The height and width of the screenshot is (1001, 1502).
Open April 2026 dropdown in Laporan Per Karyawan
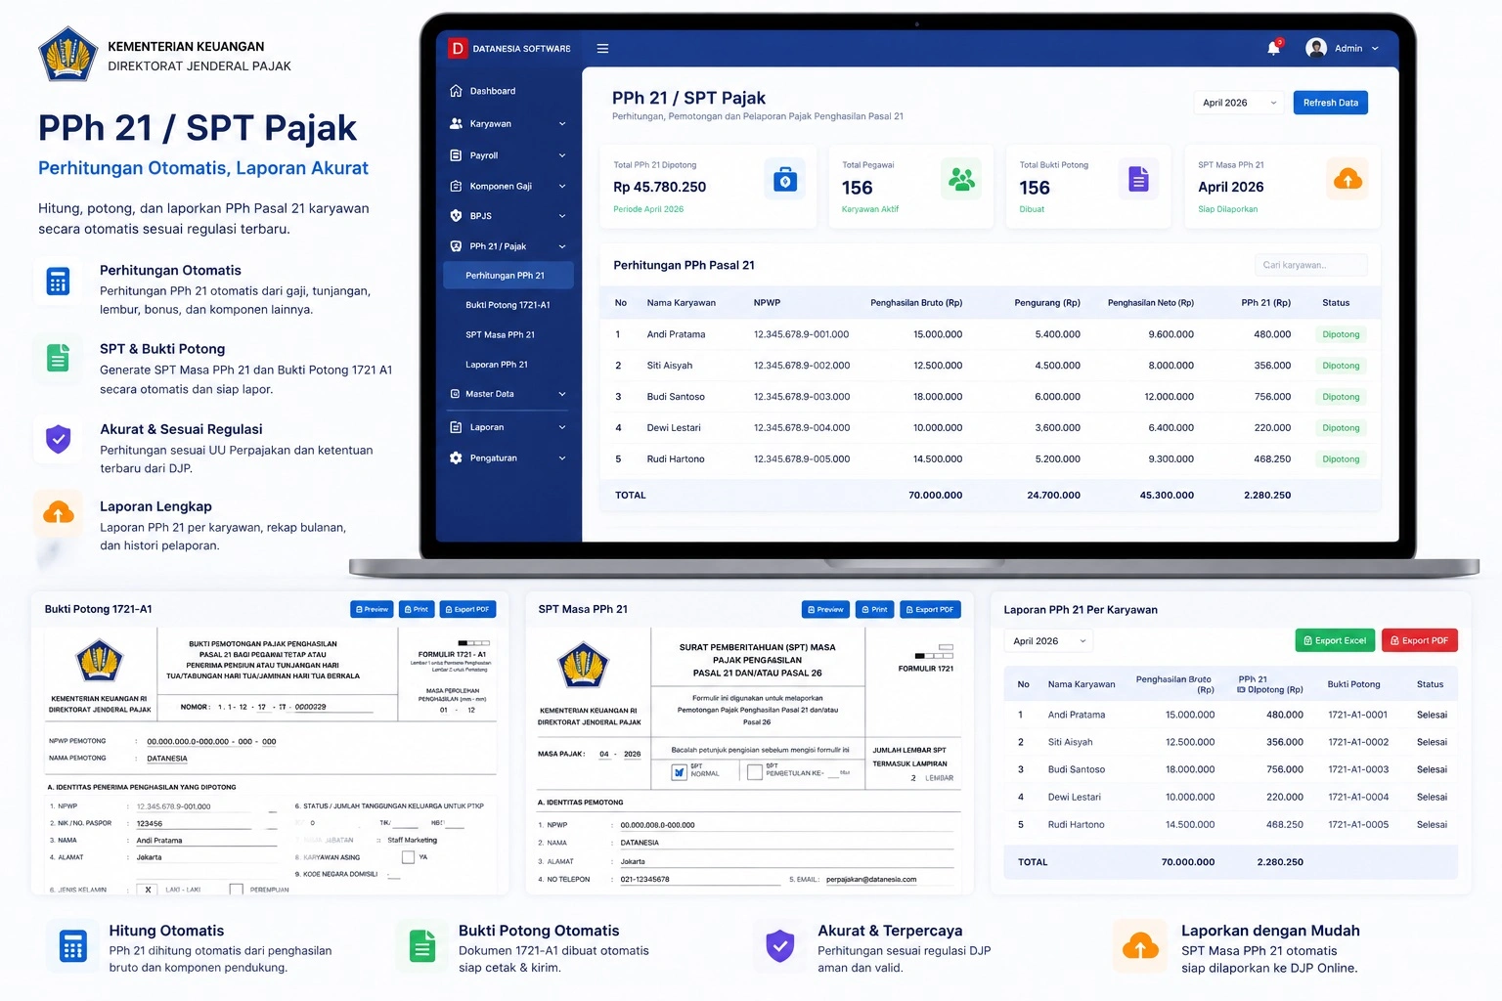pos(1048,641)
